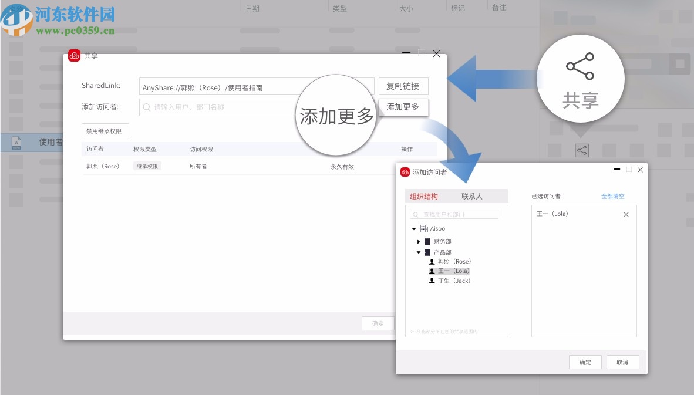
Task: Collapse the Aisoo organization root
Action: point(413,228)
